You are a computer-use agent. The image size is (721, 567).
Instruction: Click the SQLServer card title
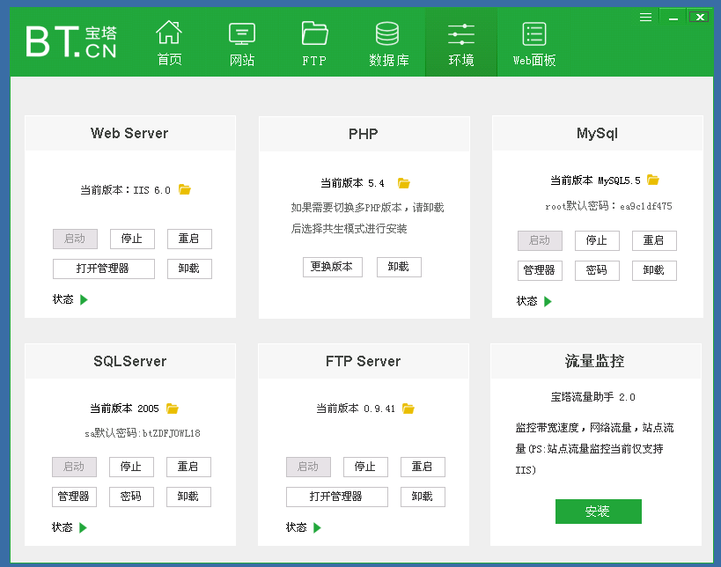[x=130, y=362]
